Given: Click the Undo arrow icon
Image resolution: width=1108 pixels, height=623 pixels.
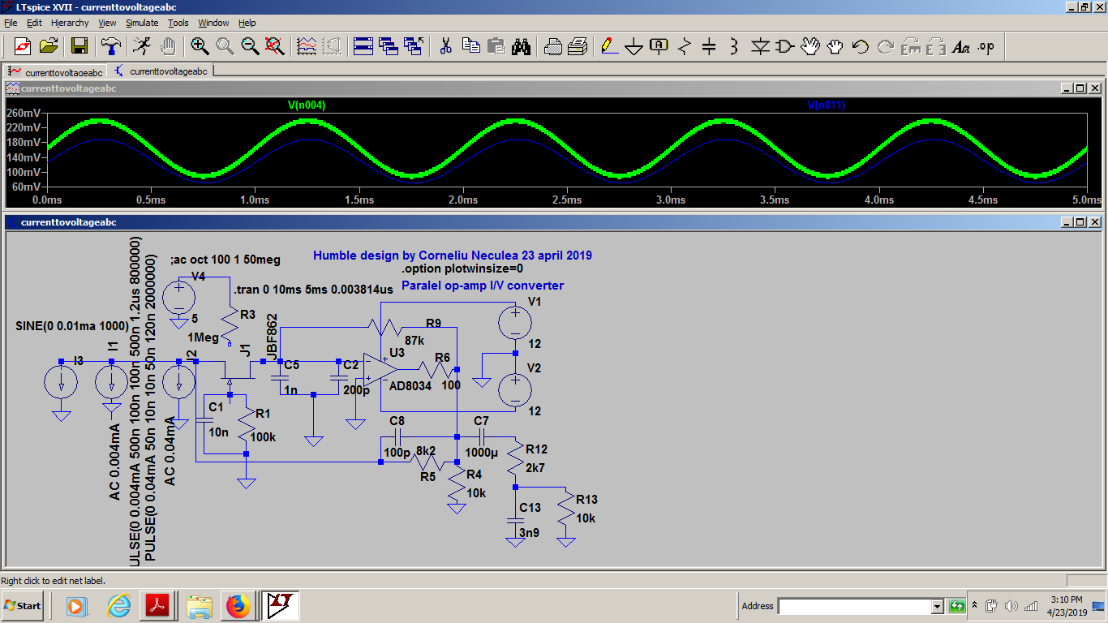Looking at the screenshot, I should (x=861, y=46).
